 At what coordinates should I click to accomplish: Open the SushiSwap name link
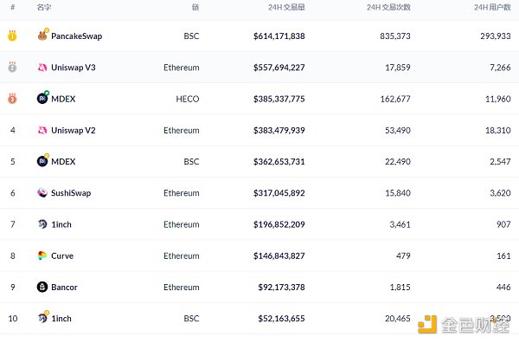tap(71, 193)
